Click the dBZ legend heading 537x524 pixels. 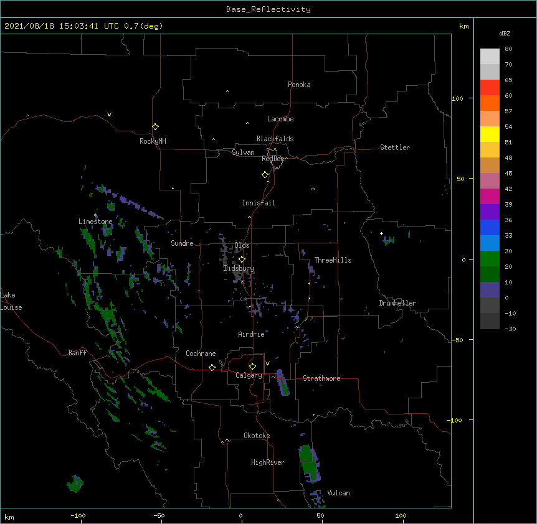point(505,34)
